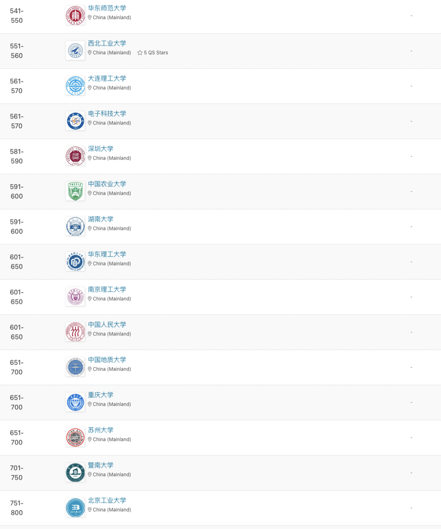Open the 中国地质大学 link

pos(107,360)
